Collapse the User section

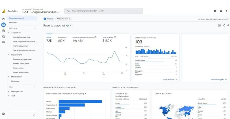click(34, 87)
